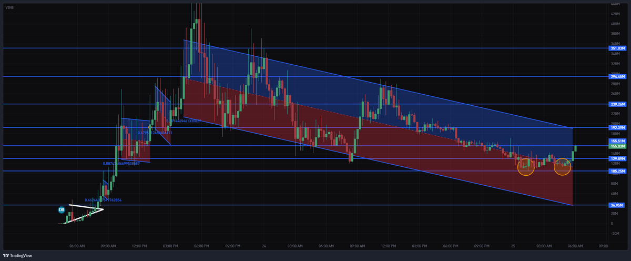
Task: Click the DB badge marker on chart
Action: 62,210
